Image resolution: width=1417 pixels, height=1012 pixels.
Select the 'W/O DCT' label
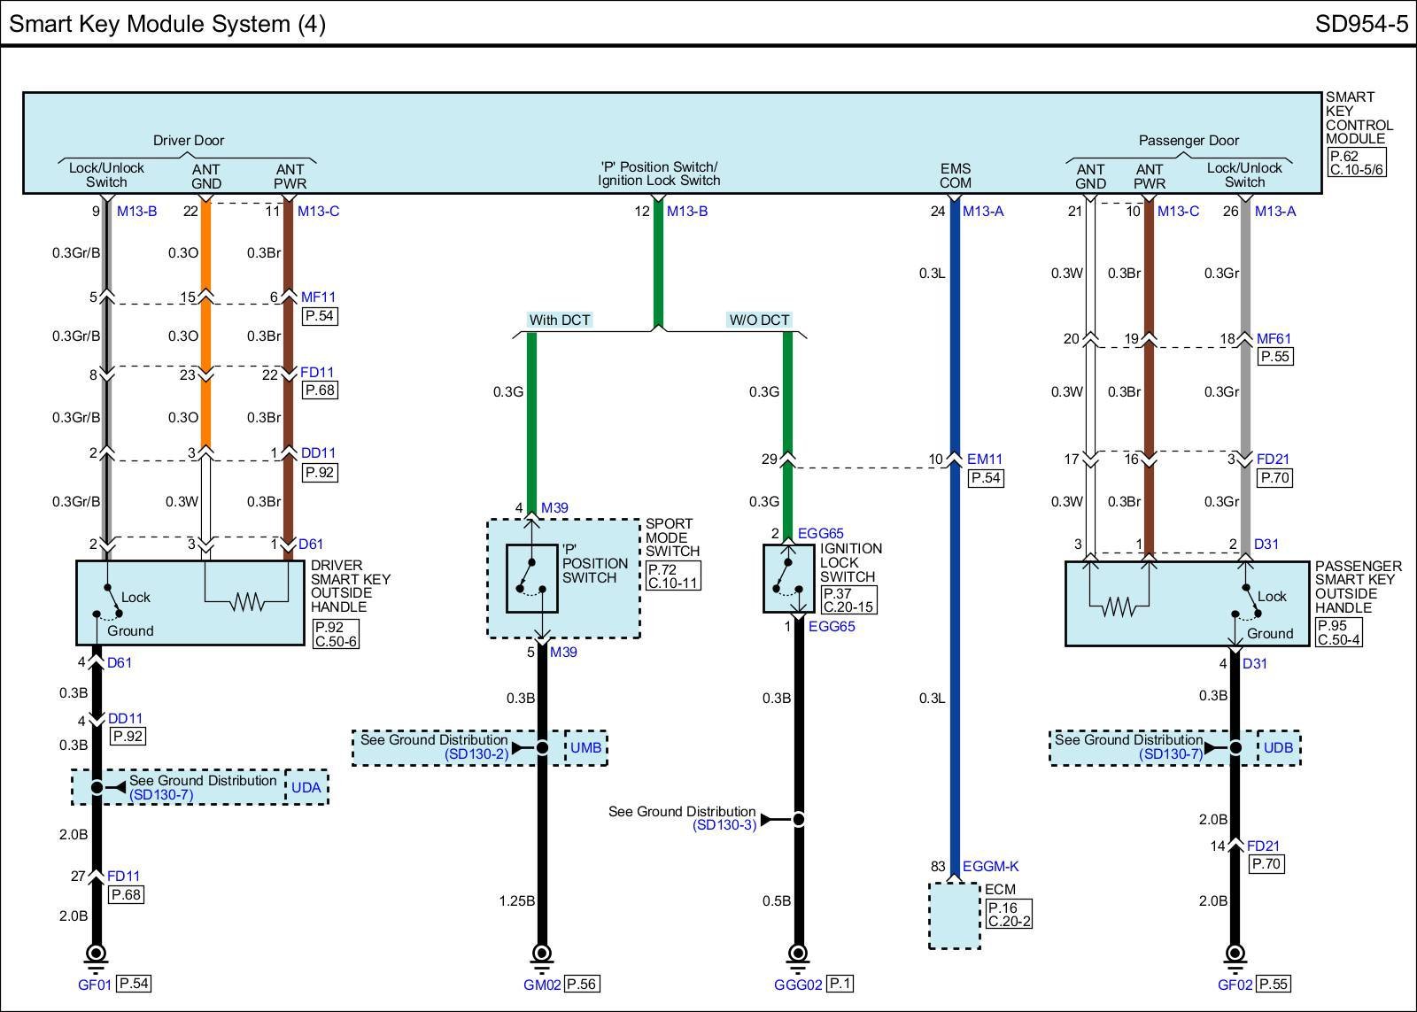coord(758,320)
